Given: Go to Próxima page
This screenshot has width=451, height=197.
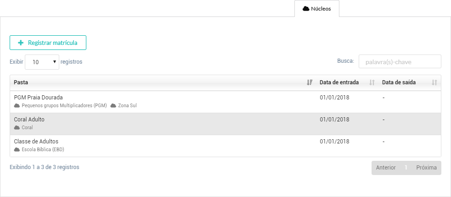Looking at the screenshot, I should point(427,168).
